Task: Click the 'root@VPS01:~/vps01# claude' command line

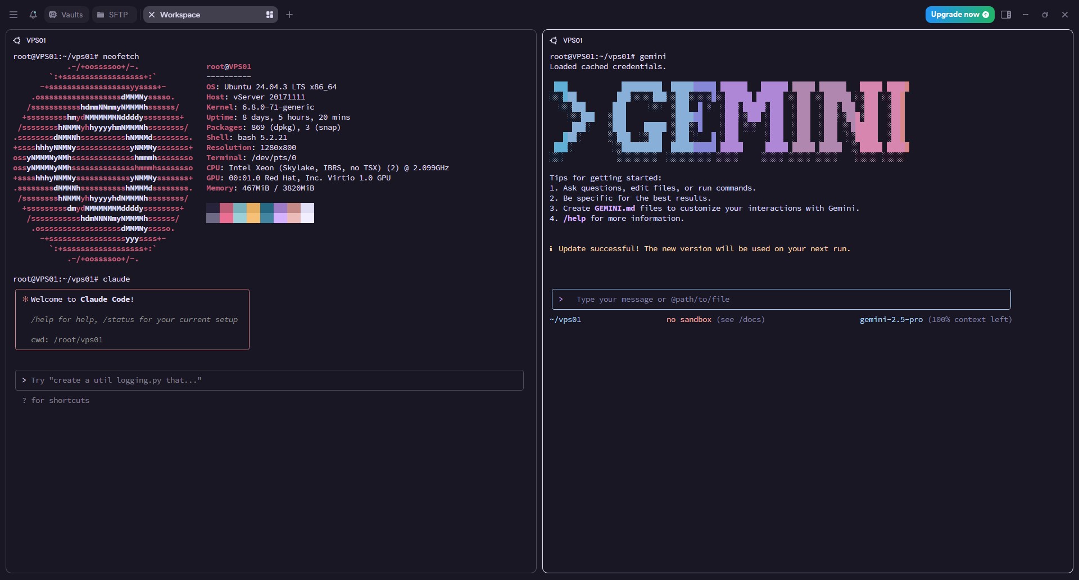Action: tap(71, 279)
